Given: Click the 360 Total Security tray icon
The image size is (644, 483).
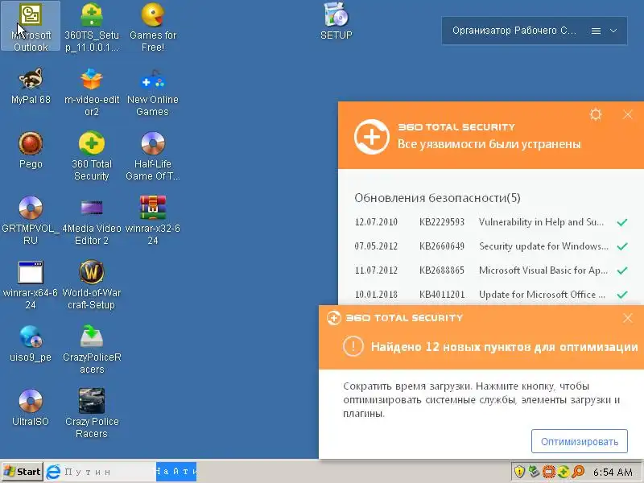Looking at the screenshot, I should pos(563,472).
